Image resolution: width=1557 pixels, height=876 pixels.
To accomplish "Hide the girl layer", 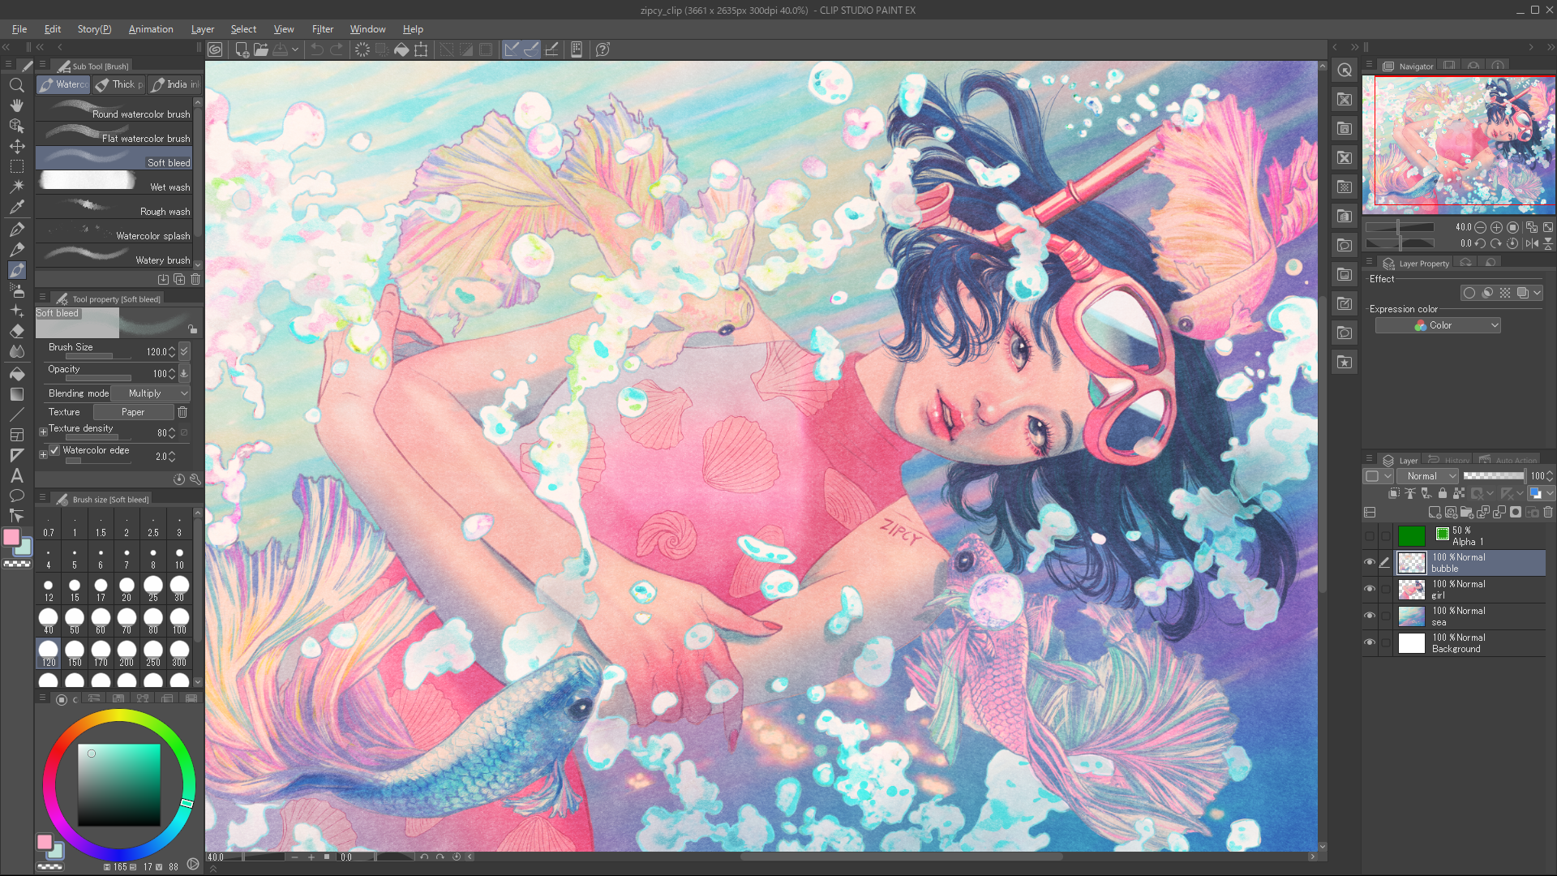I will coord(1370,589).
